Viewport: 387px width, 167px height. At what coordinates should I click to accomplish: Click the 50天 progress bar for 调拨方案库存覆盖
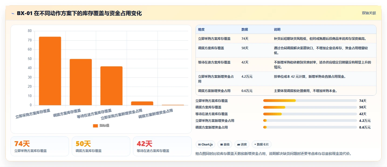pyautogui.click(x=310, y=107)
